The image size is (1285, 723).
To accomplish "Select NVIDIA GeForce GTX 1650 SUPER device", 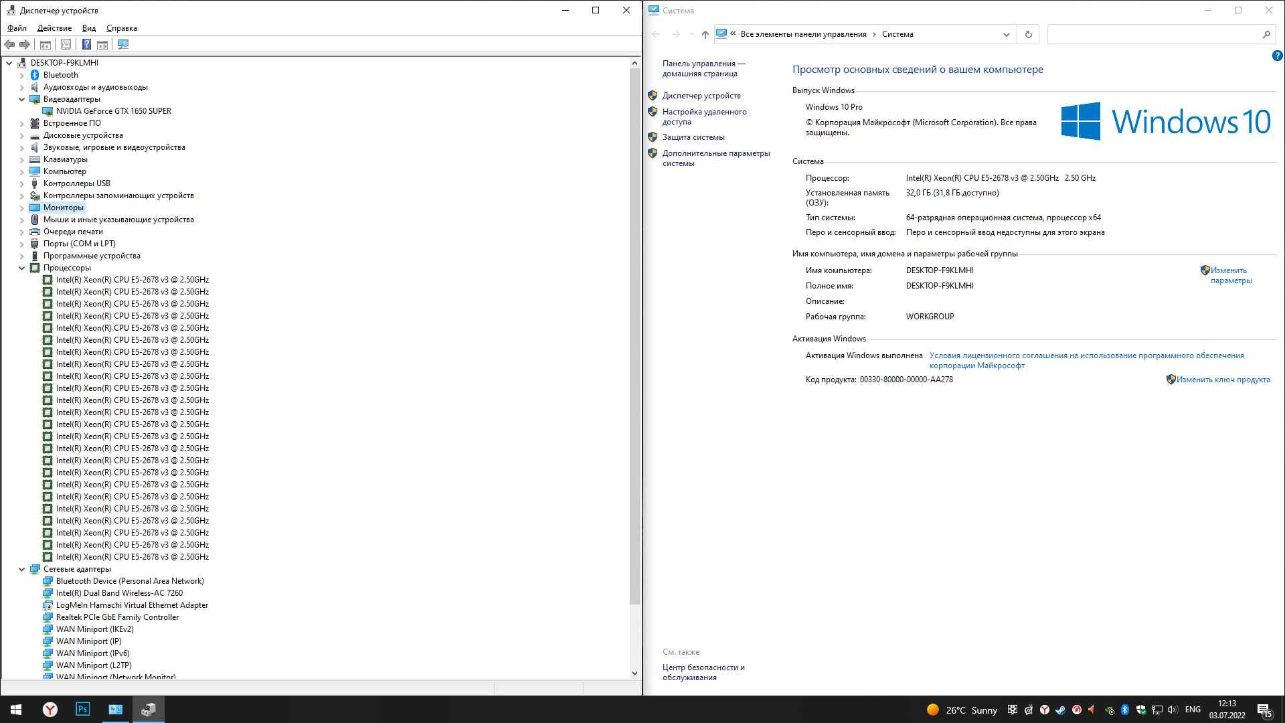I will [113, 111].
